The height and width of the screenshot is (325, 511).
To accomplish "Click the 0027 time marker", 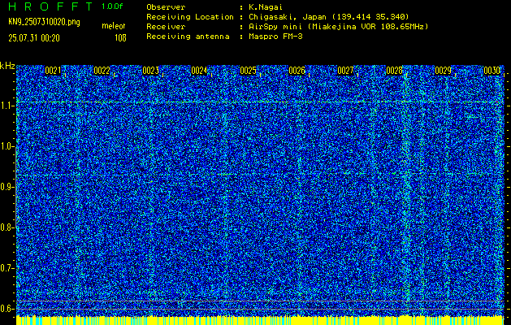I will tap(345, 71).
